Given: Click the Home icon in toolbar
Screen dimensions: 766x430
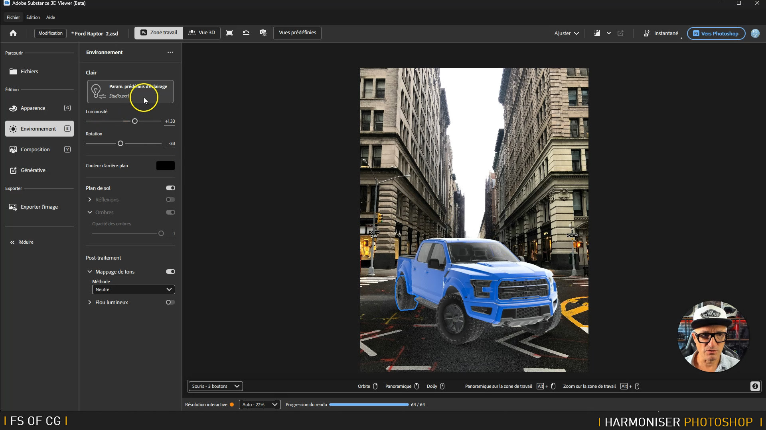Looking at the screenshot, I should coord(13,33).
